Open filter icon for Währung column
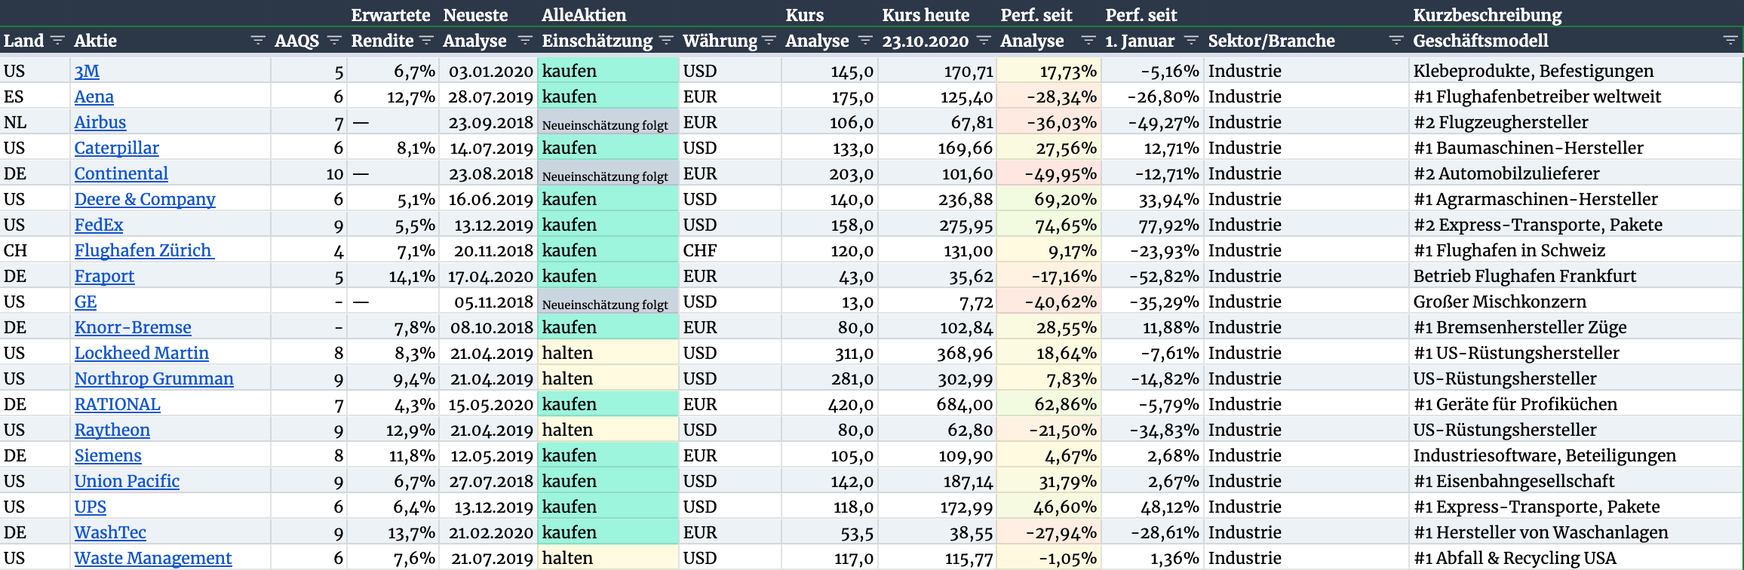Image resolution: width=1744 pixels, height=570 pixels. pyautogui.click(x=769, y=40)
